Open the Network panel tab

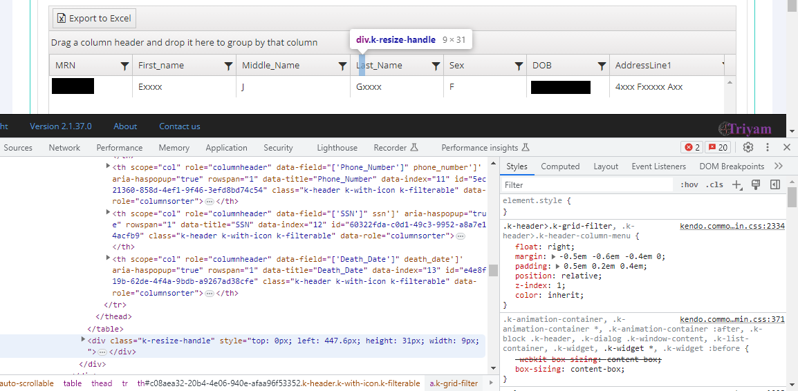[x=64, y=148]
